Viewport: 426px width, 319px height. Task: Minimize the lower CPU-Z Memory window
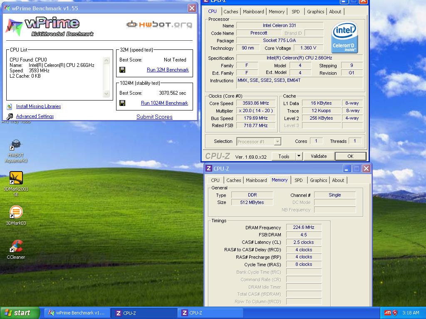[x=347, y=169]
